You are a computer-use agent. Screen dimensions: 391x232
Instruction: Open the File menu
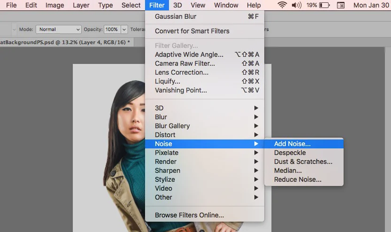[x=11, y=5]
